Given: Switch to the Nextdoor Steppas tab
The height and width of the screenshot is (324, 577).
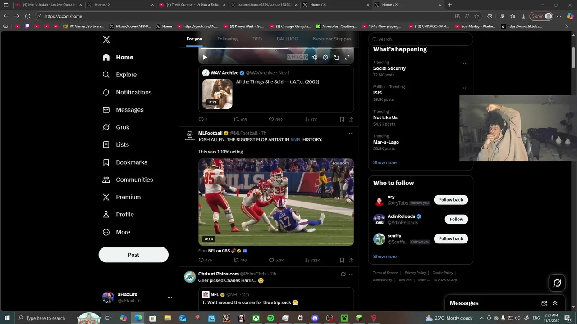Looking at the screenshot, I should [332, 39].
